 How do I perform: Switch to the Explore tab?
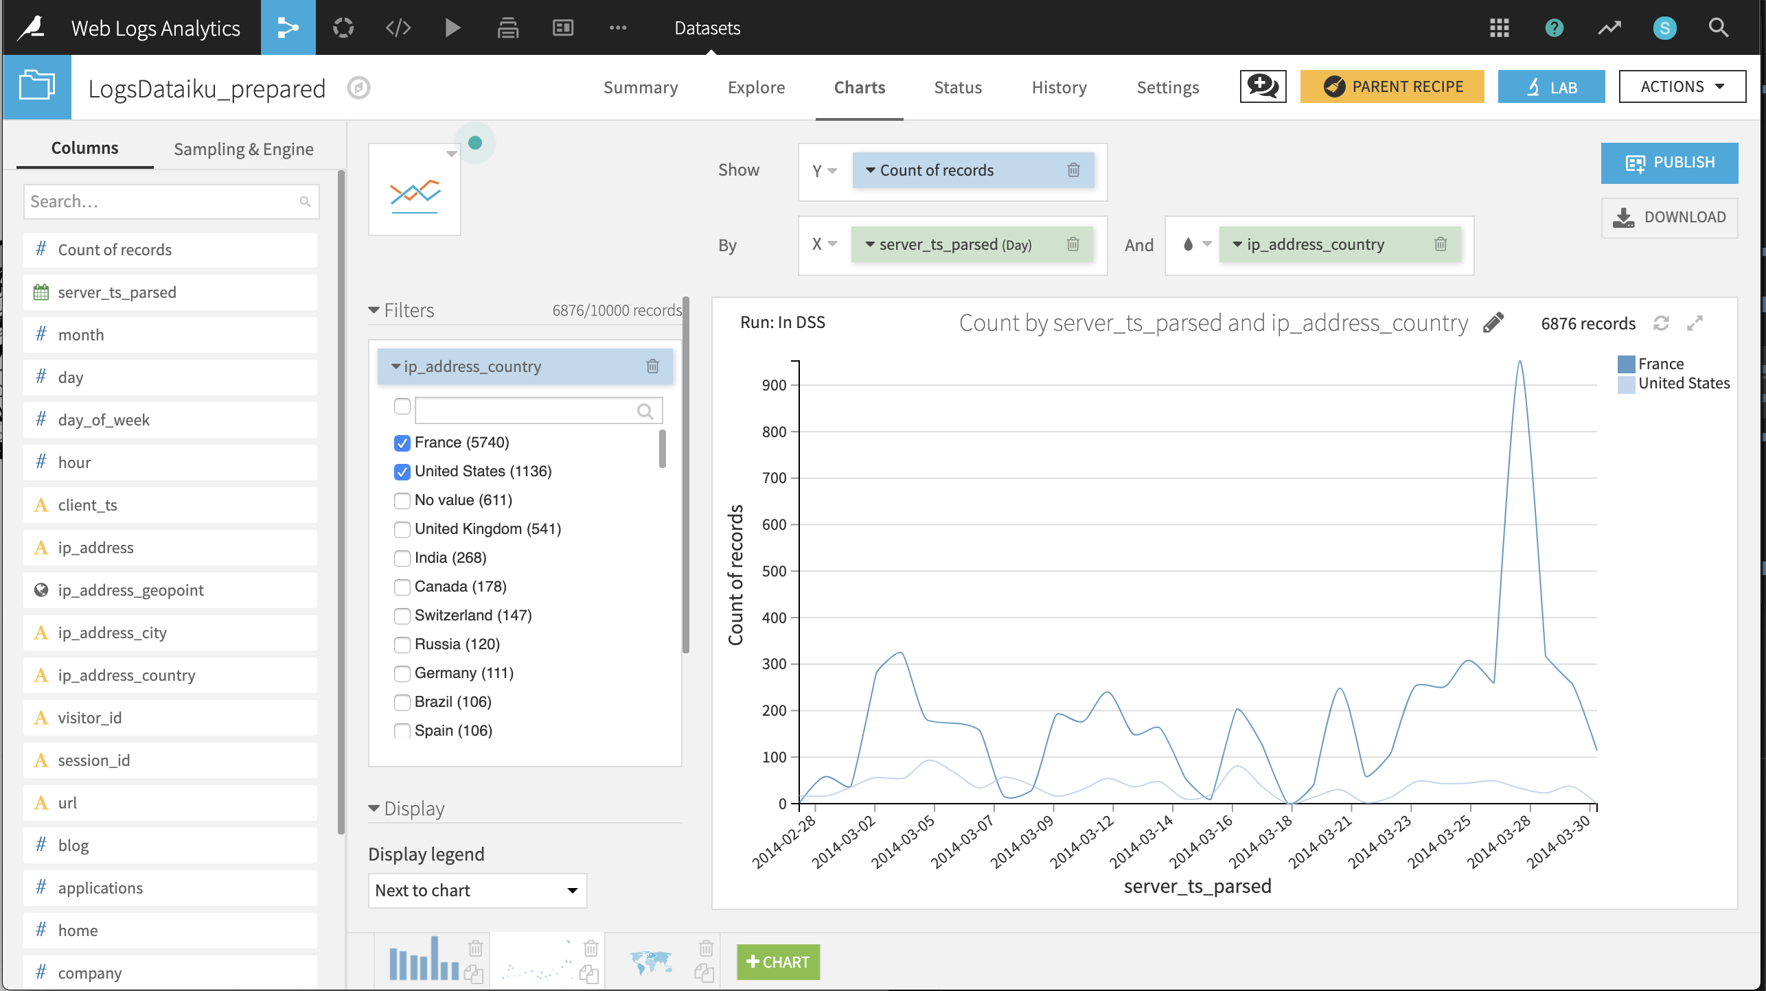click(x=756, y=87)
